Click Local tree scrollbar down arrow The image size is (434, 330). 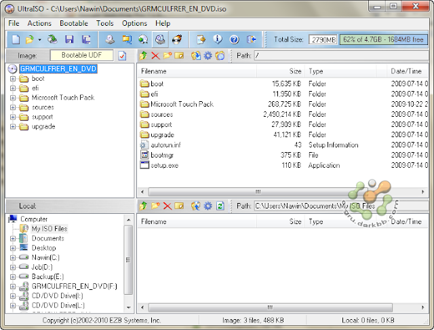(128, 308)
